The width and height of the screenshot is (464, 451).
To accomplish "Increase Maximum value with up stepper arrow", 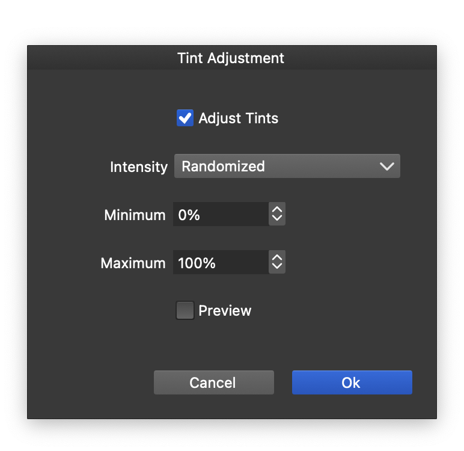I will [276, 258].
